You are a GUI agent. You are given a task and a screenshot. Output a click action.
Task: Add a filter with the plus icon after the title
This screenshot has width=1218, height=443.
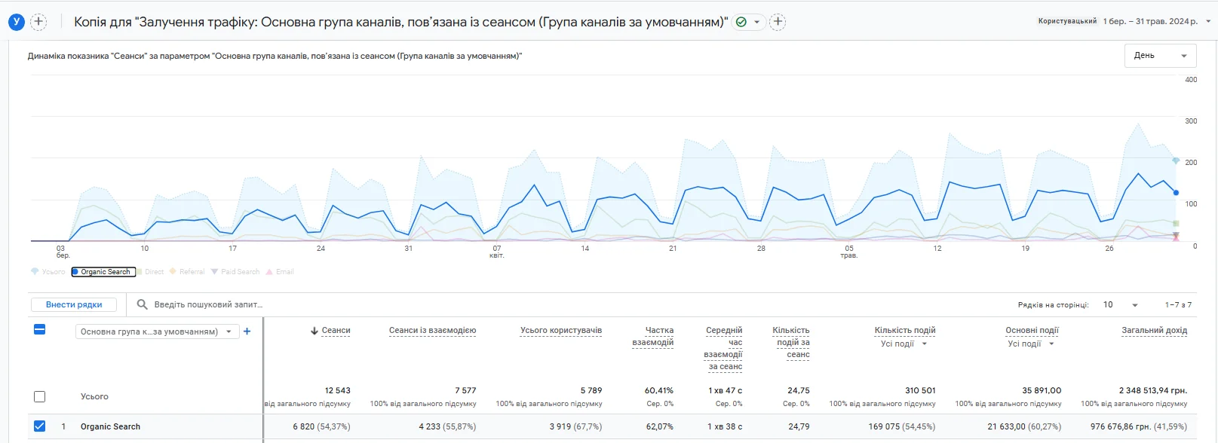click(778, 22)
